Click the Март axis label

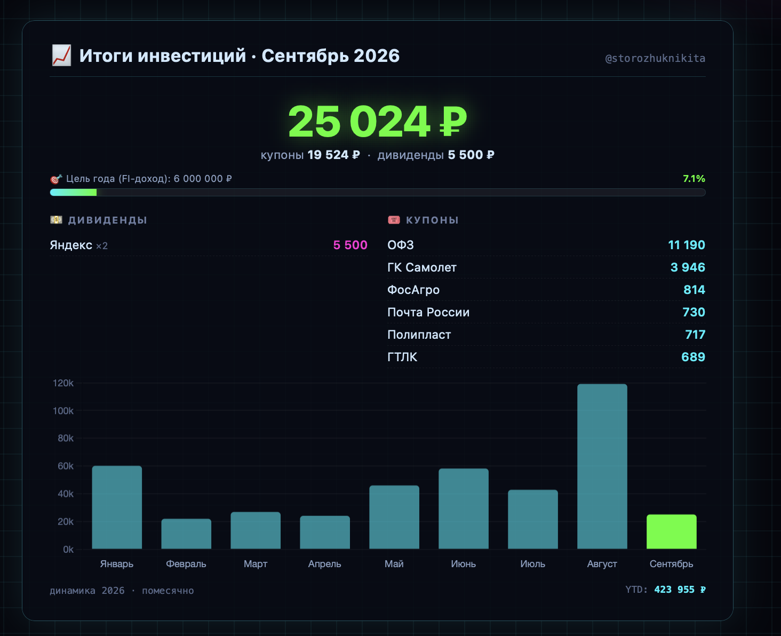(x=256, y=564)
